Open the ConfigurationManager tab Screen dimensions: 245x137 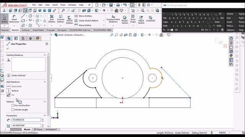click(23, 38)
